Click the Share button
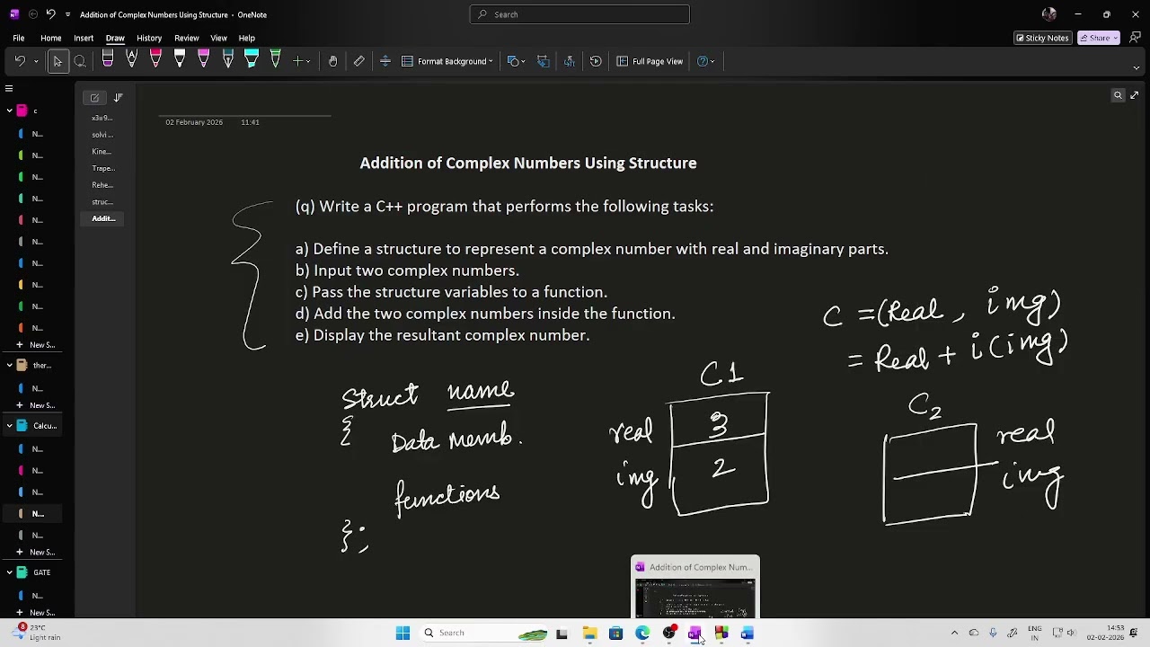 [1099, 38]
